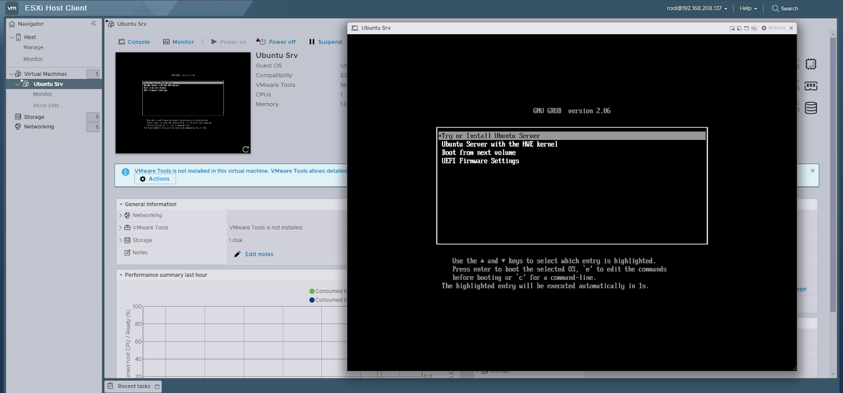Click Edit notes link

click(259, 254)
